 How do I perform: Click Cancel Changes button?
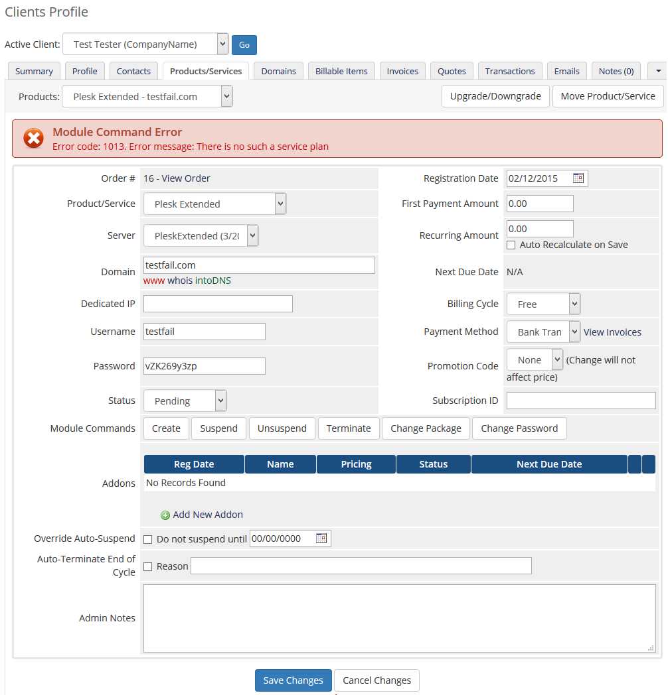tap(377, 680)
